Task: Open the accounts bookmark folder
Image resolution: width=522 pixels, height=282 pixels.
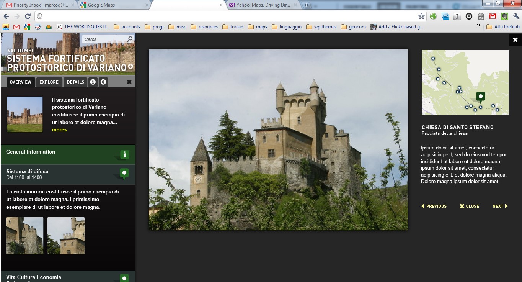Action: (127, 27)
